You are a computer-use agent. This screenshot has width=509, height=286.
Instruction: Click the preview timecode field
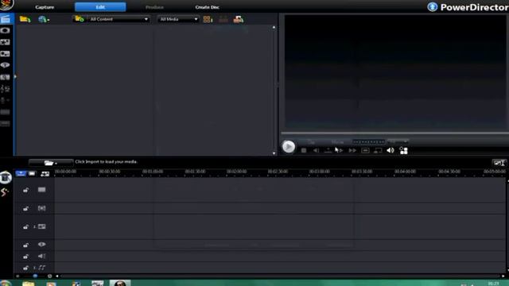(369, 141)
